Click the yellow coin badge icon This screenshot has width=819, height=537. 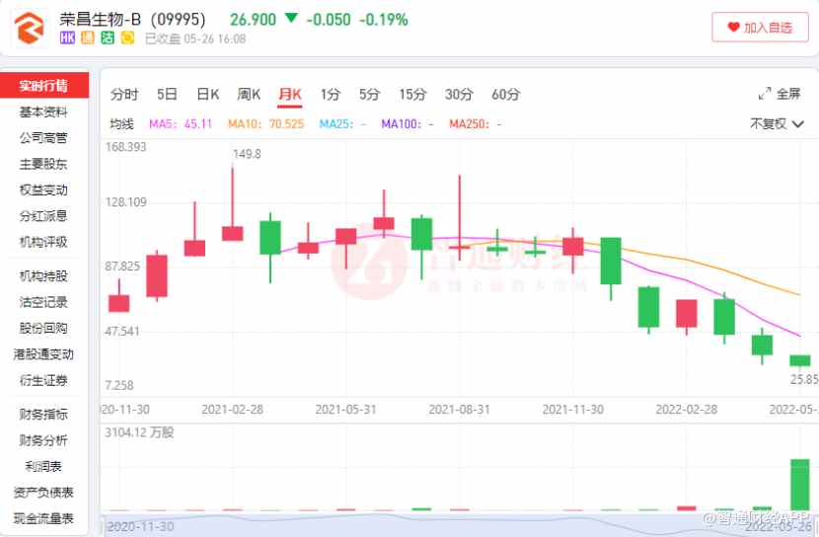tap(127, 38)
